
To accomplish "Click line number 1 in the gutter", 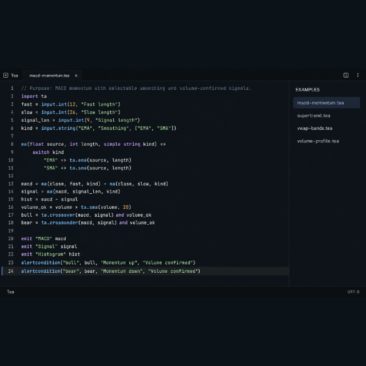I will pyautogui.click(x=12, y=88).
